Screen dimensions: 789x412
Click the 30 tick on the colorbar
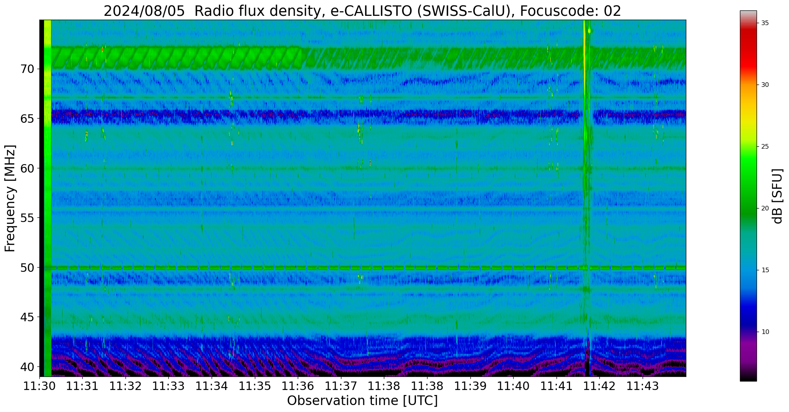point(765,85)
